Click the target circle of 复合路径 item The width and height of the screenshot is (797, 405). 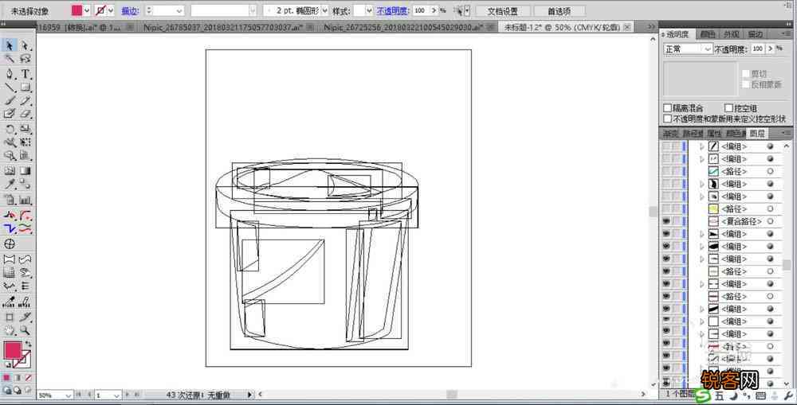click(x=770, y=221)
